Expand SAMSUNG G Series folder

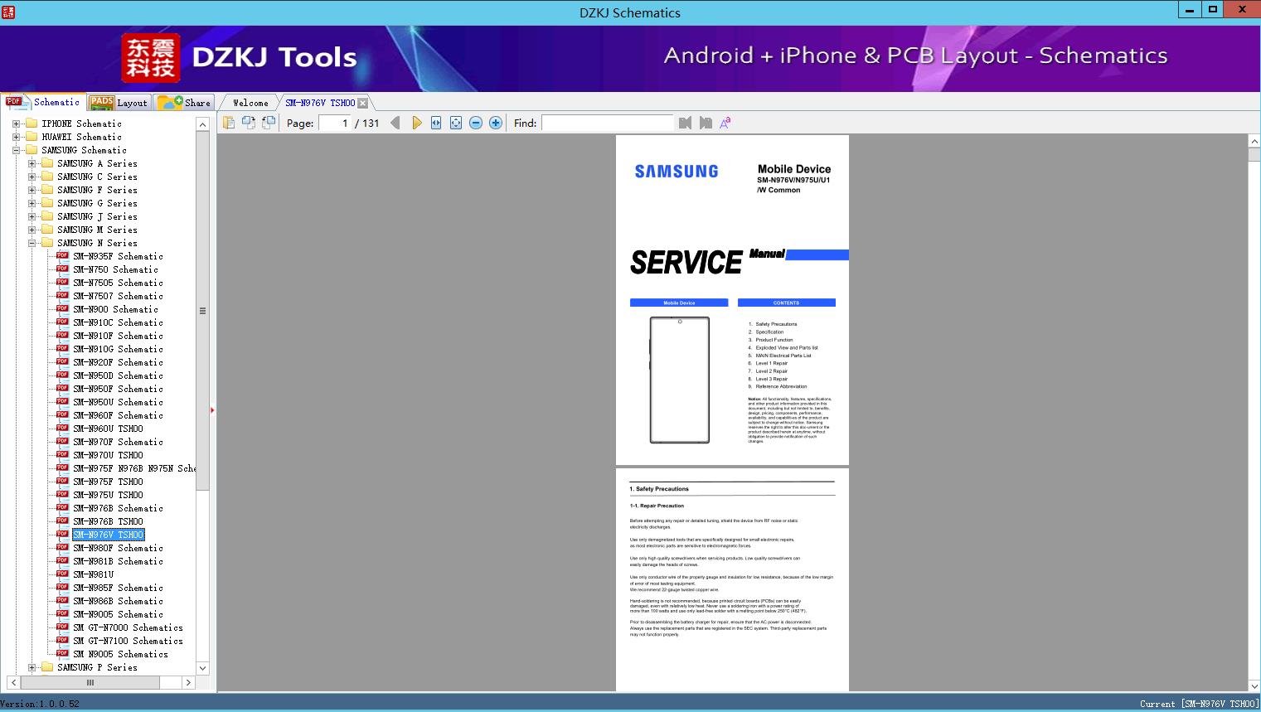pos(32,203)
